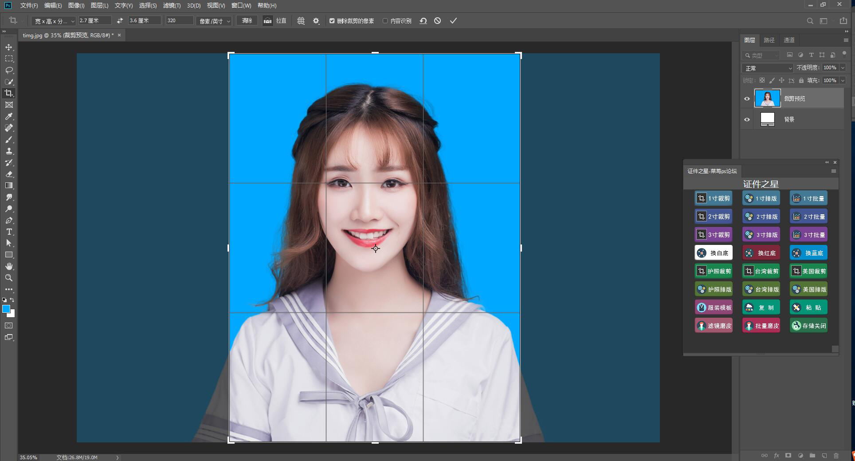Open the layer blending mode dropdown showing 正常
This screenshot has height=461, width=855.
(767, 67)
